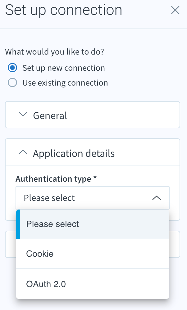Click the Set up connection title
The height and width of the screenshot is (310, 187).
(x=63, y=10)
